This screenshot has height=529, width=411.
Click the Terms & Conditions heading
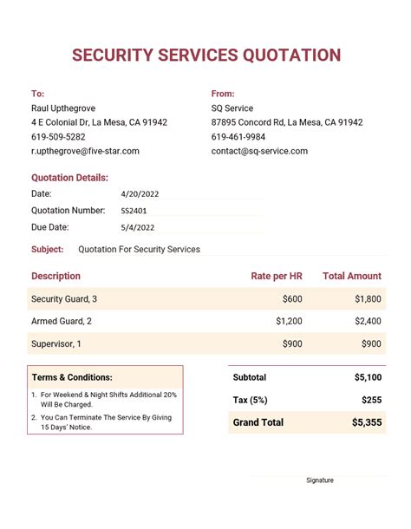[72, 377]
